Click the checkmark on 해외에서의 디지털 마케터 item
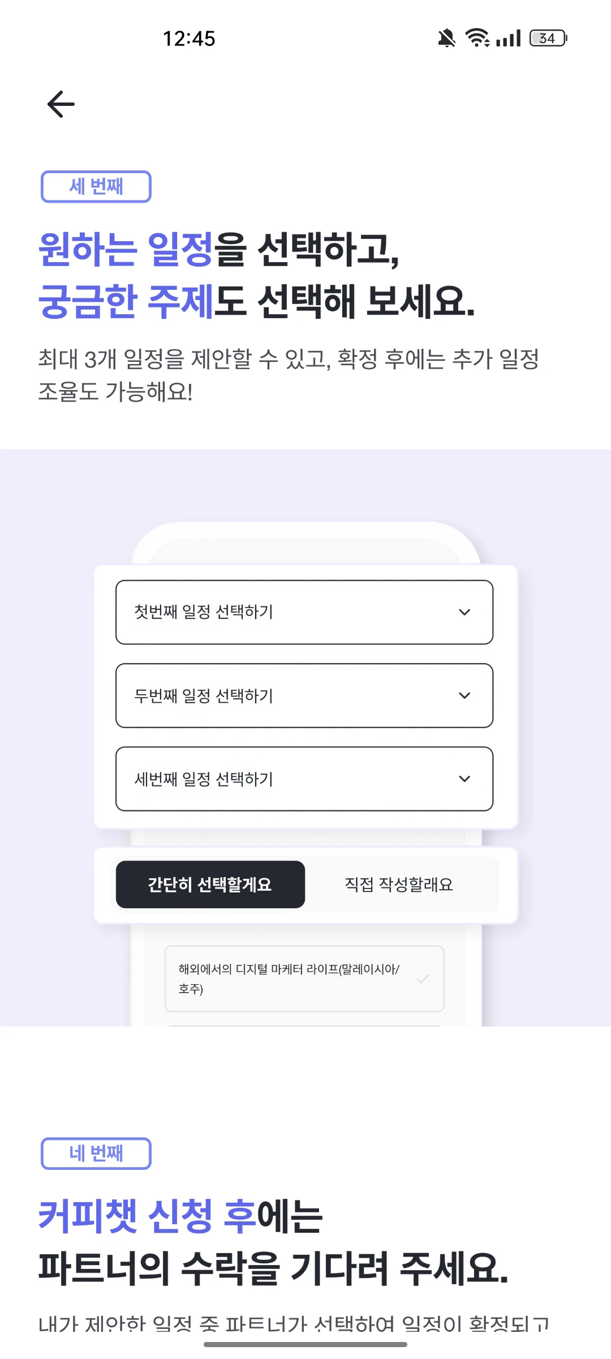The height and width of the screenshot is (1359, 611). [x=423, y=978]
